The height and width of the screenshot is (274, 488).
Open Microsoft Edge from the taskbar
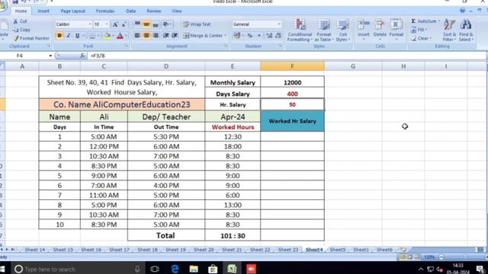click(x=175, y=269)
